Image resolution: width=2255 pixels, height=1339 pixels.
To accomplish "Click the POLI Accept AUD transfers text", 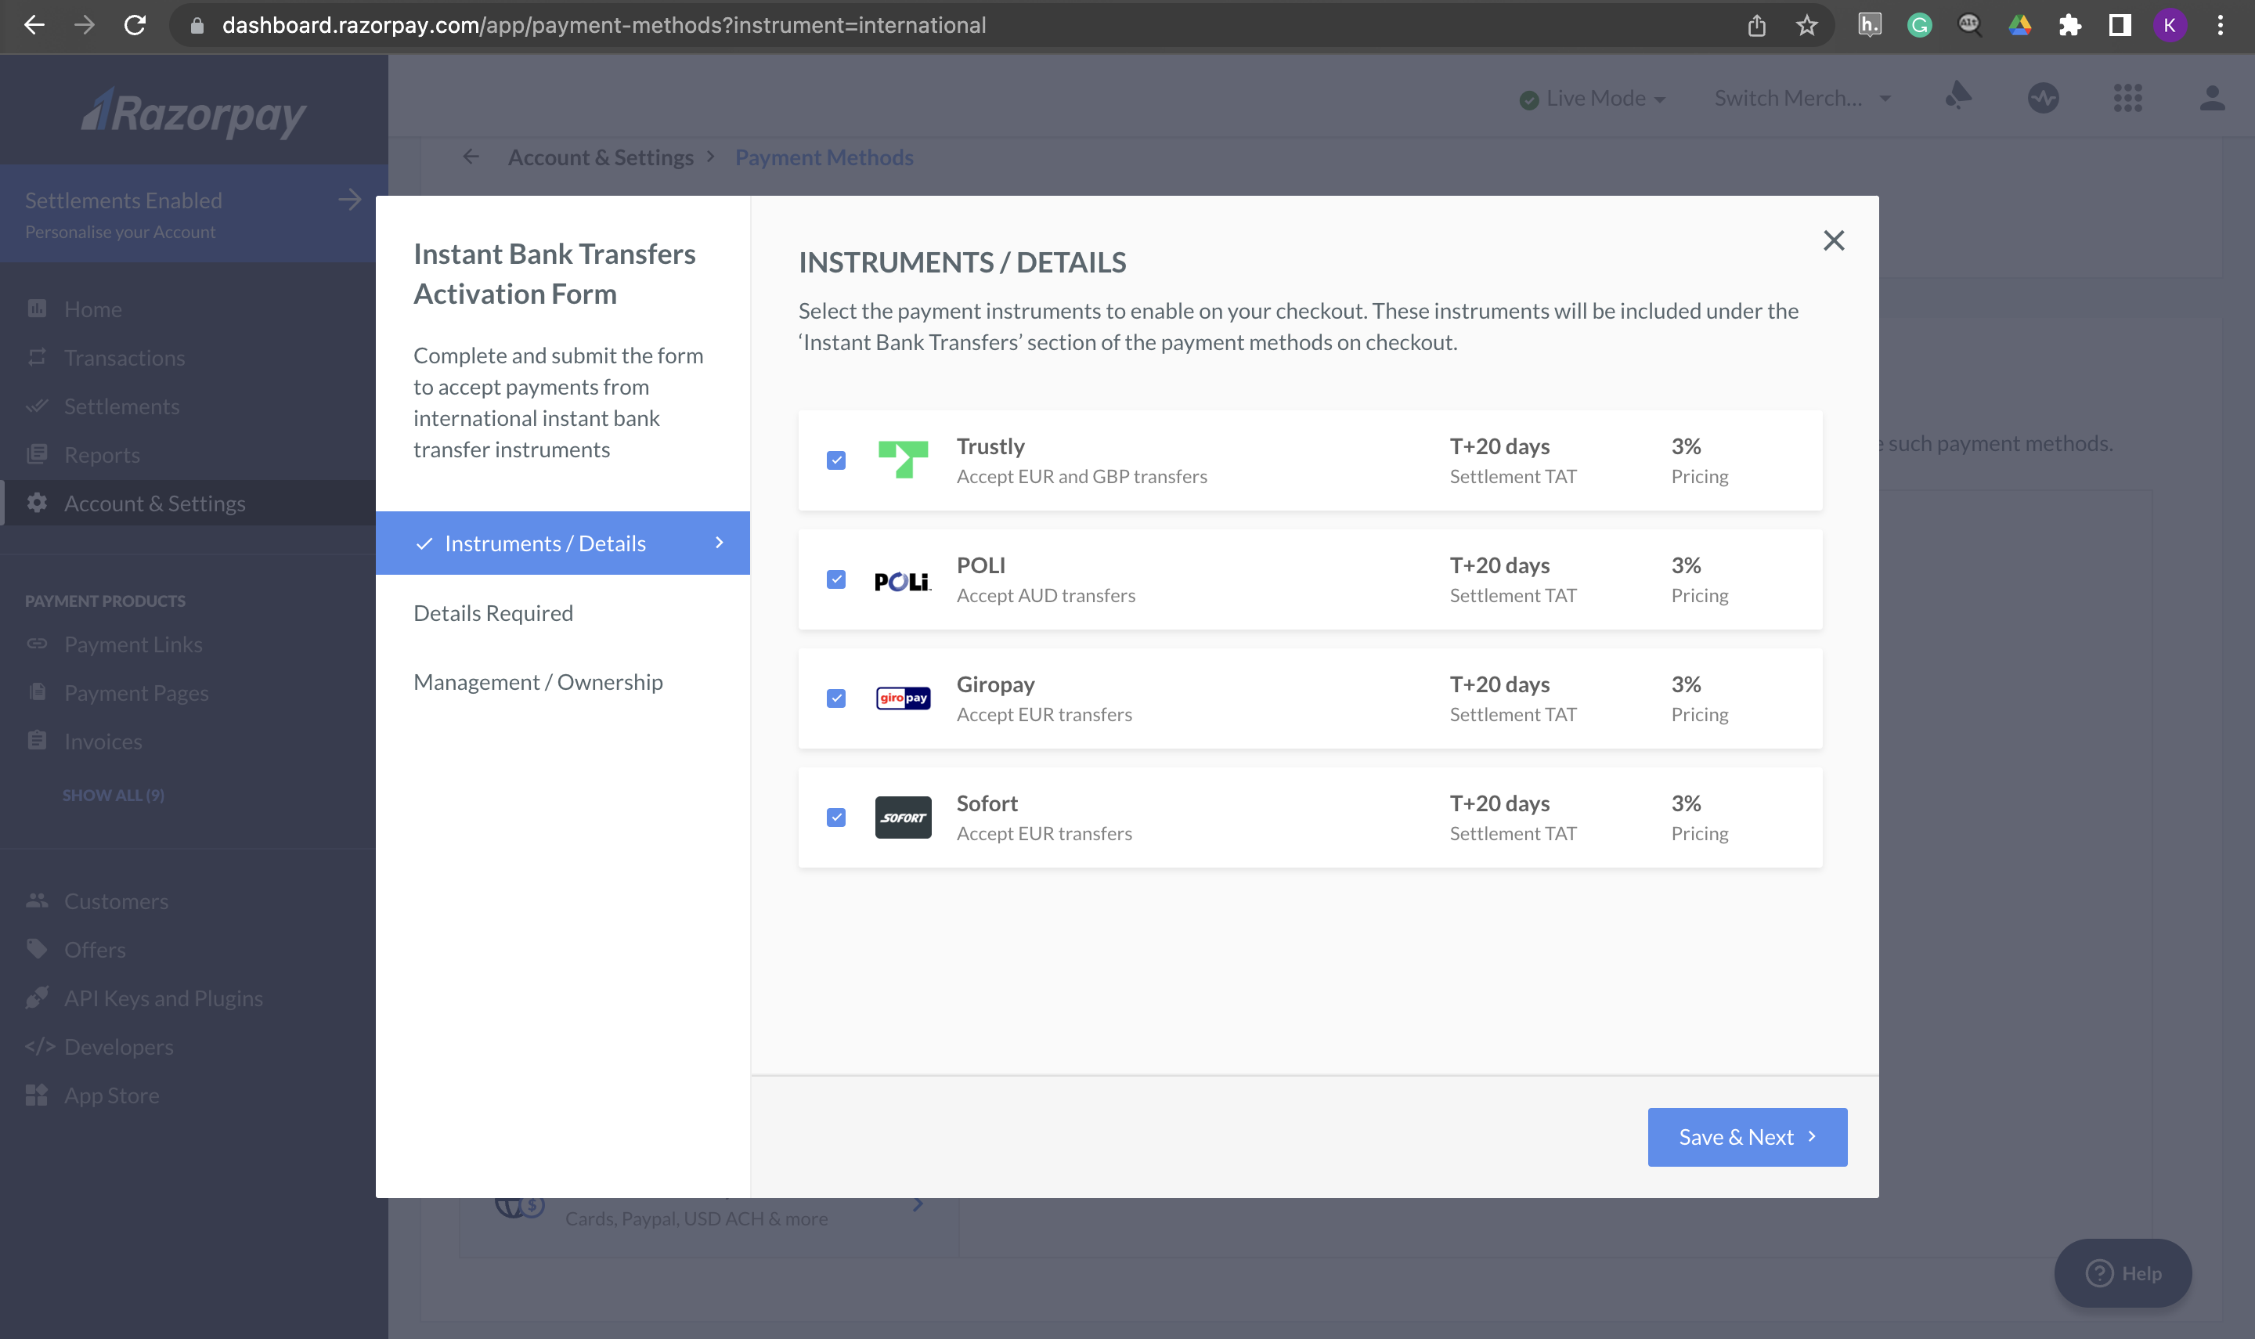I will (1045, 596).
